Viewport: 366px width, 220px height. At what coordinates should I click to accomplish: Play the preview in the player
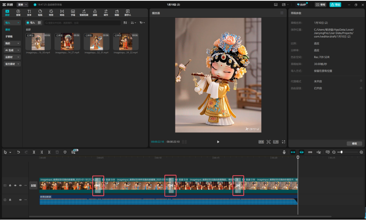[218, 142]
